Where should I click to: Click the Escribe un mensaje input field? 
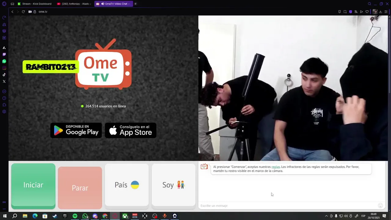(288, 206)
